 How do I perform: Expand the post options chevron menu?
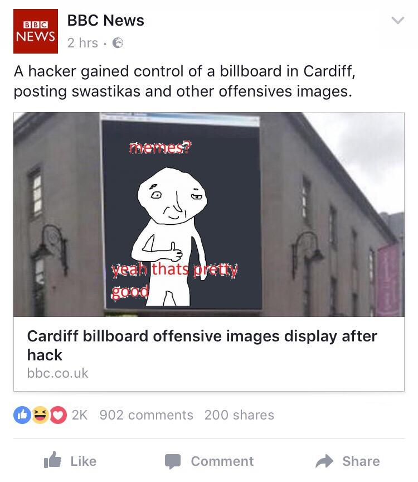[x=398, y=20]
